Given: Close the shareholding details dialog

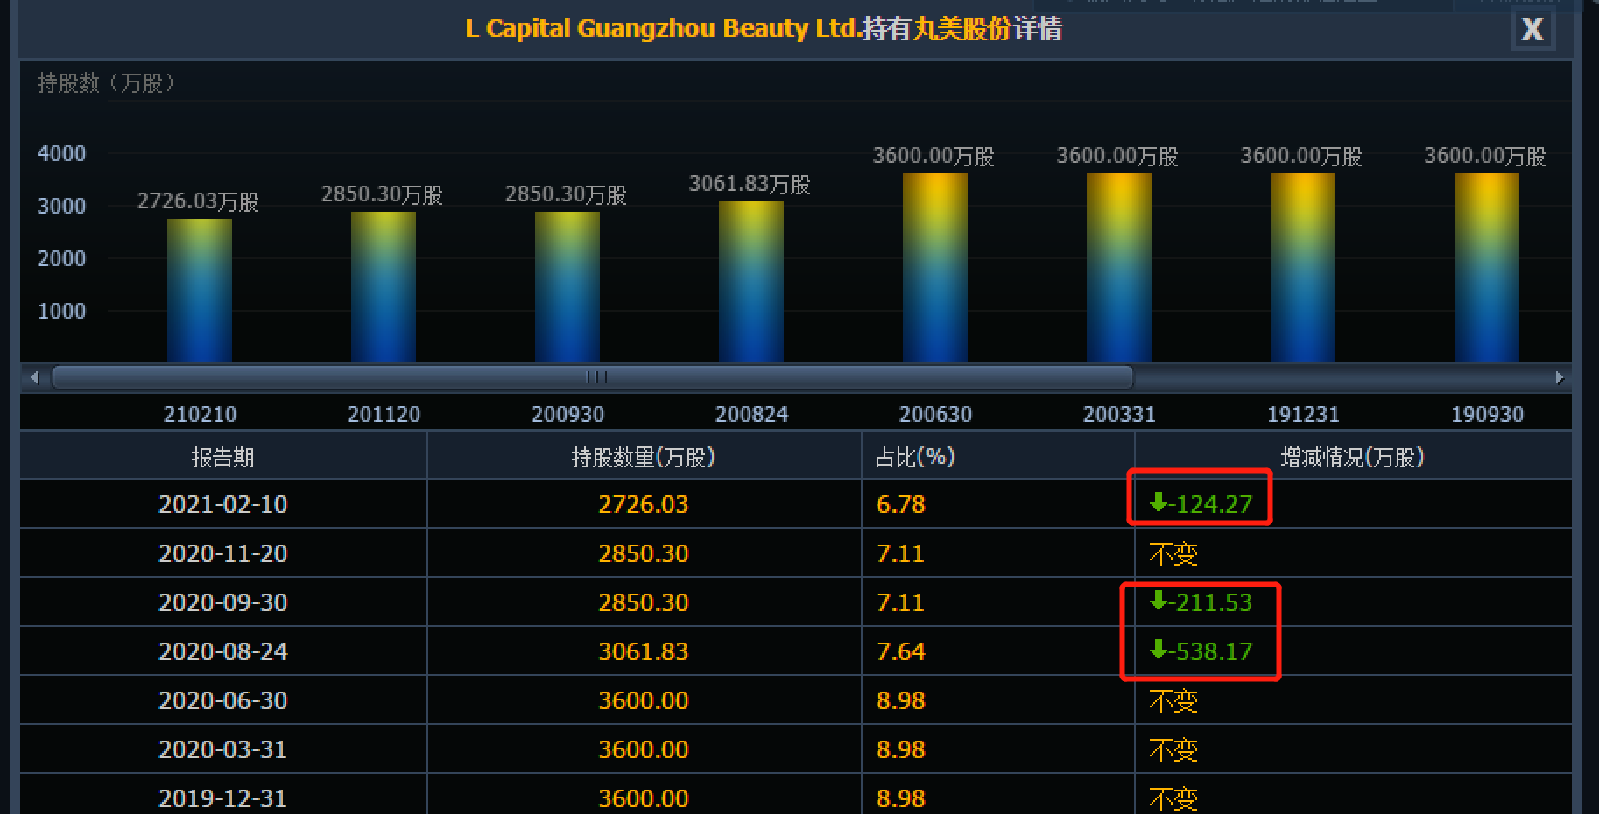Looking at the screenshot, I should (x=1532, y=30).
